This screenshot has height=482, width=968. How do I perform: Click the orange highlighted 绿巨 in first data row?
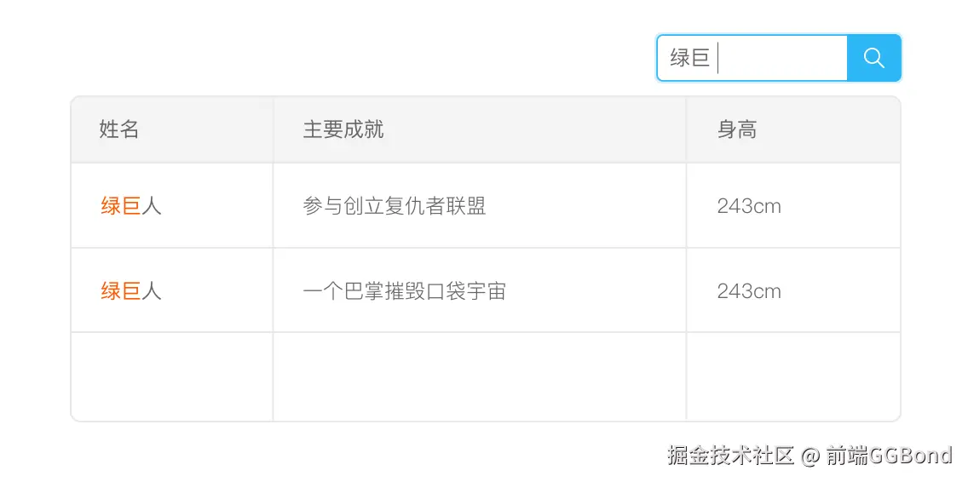[x=121, y=205]
